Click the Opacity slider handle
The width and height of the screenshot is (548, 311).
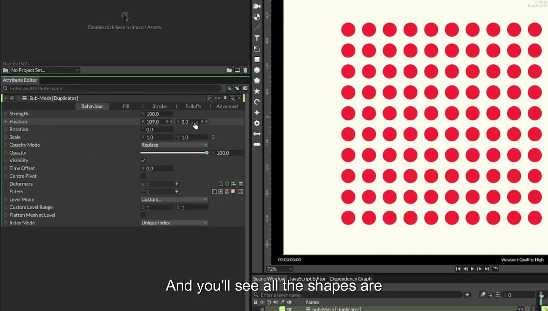(207, 153)
